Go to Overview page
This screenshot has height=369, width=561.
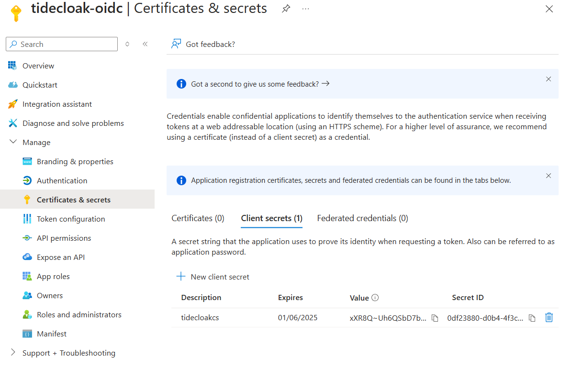(38, 66)
